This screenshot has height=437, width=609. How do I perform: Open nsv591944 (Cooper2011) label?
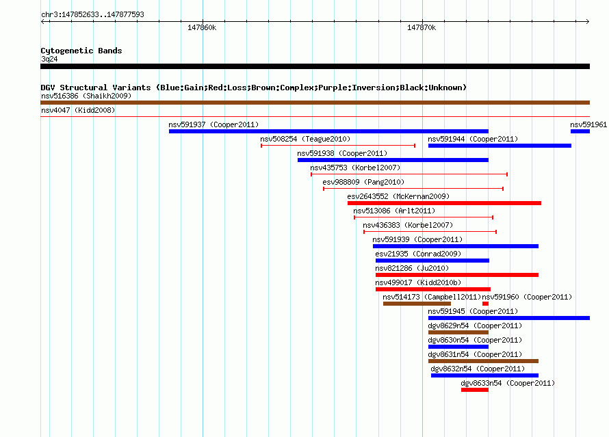click(x=473, y=139)
